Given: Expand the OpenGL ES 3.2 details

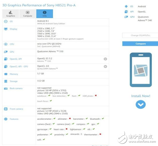Looking at the screenshot, I should pos(105,59).
